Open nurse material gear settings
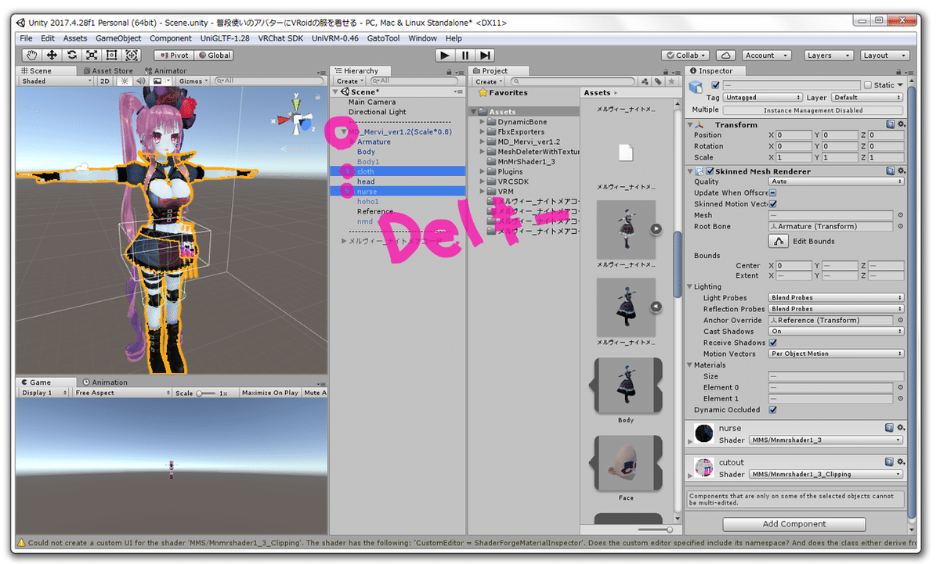Screen dimensions: 940x564 point(901,428)
